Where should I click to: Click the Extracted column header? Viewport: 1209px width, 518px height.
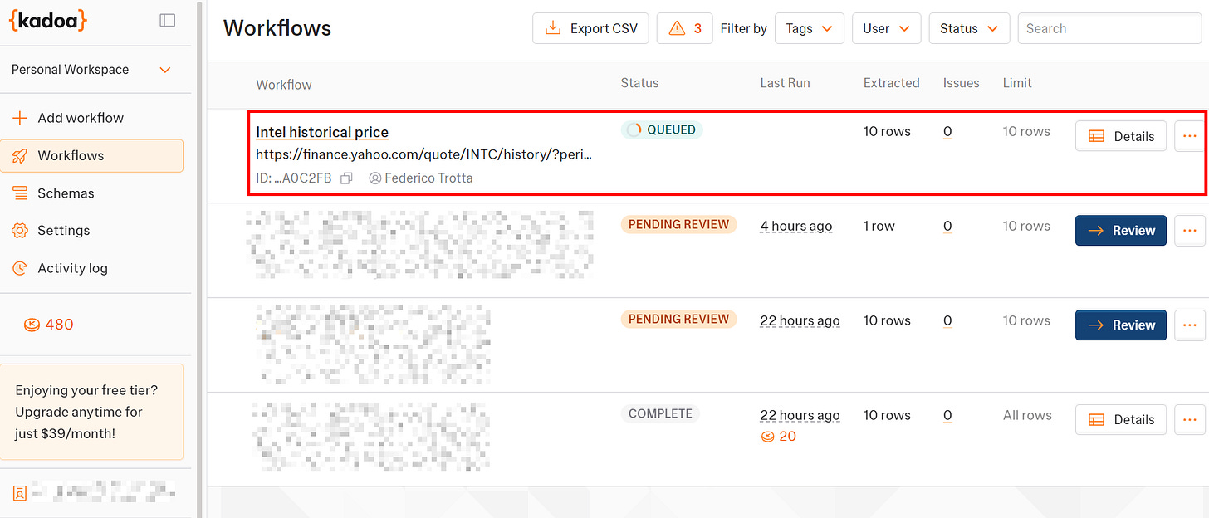(x=891, y=83)
